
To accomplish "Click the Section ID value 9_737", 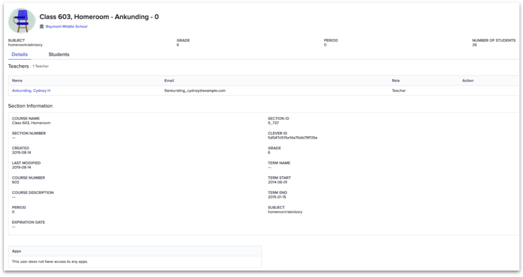I will tap(274, 122).
